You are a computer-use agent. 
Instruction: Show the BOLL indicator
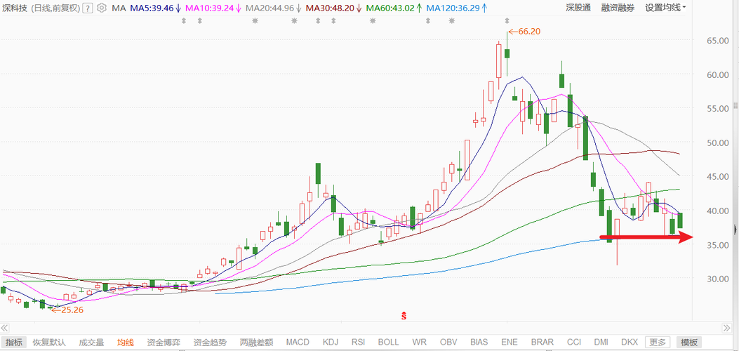tap(388, 343)
